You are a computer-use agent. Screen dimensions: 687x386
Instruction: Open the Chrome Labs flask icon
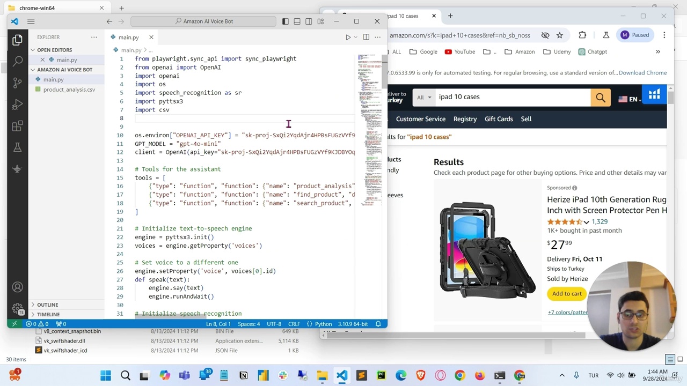(606, 35)
